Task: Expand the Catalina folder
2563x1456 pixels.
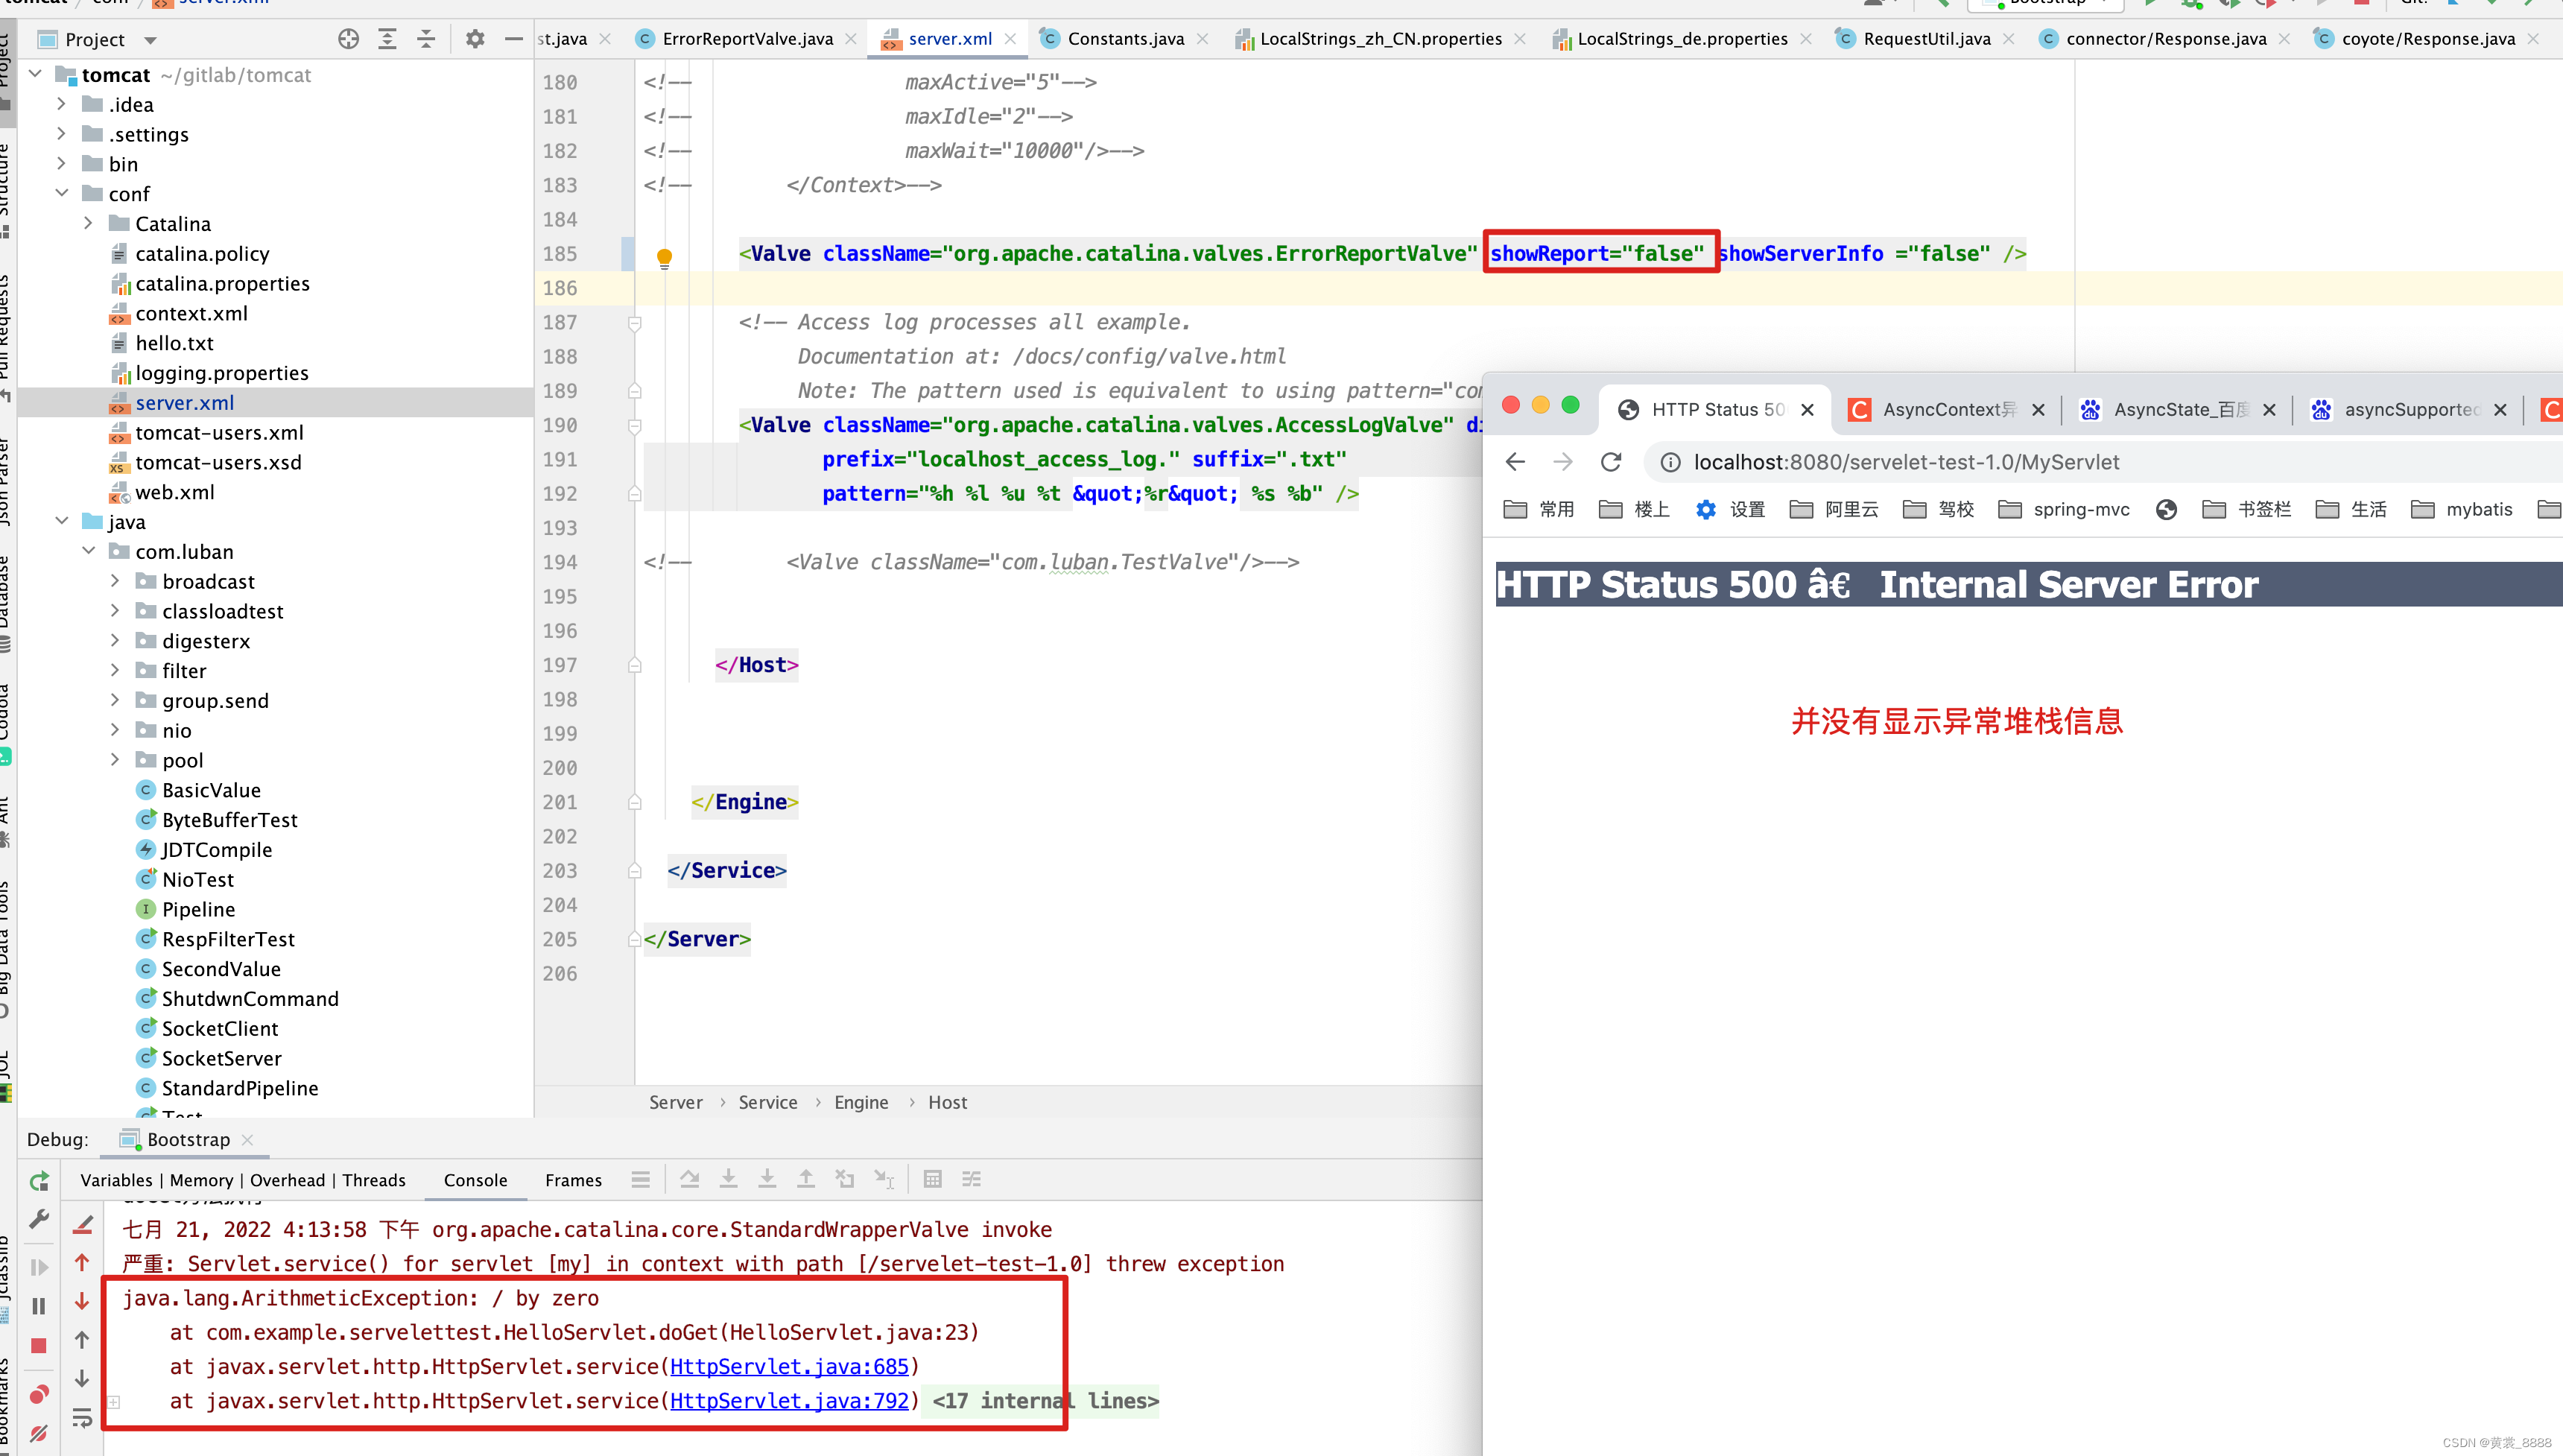Action: [x=89, y=223]
